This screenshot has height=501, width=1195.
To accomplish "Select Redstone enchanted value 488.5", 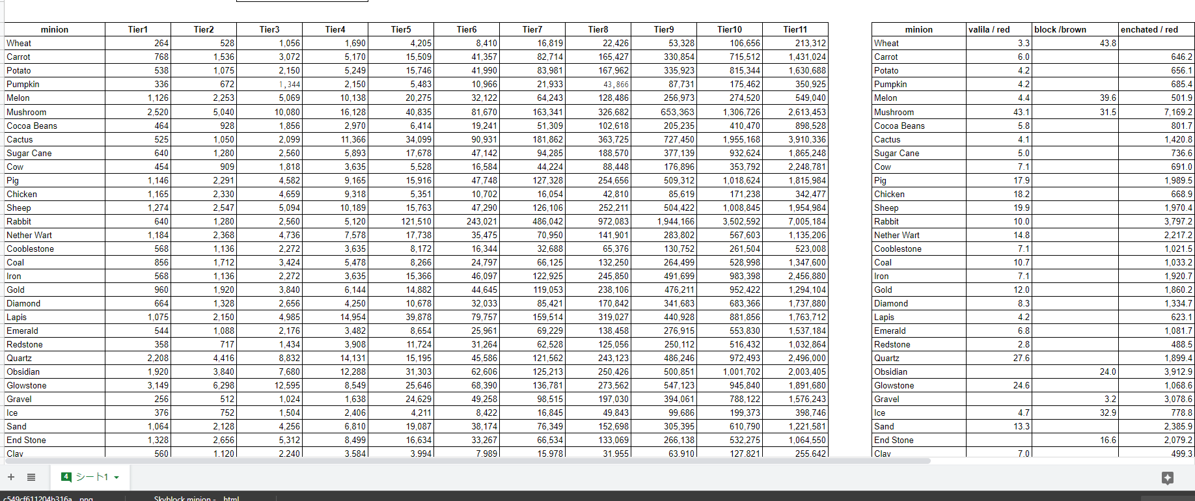I will [x=1157, y=344].
